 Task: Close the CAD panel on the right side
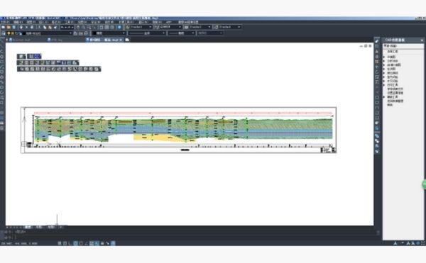[422, 40]
